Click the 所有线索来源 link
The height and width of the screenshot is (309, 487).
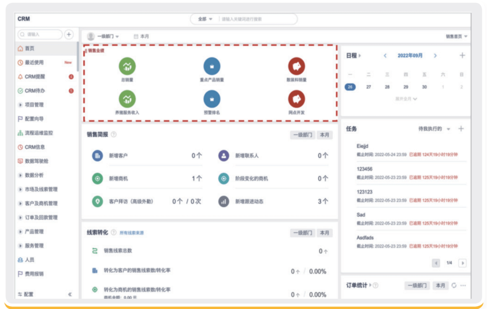tap(131, 233)
